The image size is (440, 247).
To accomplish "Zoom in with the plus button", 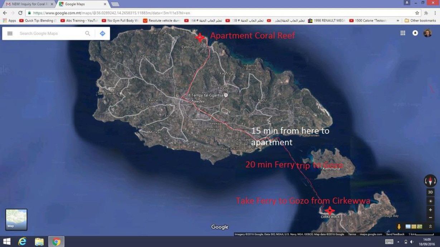I will pyautogui.click(x=431, y=210).
